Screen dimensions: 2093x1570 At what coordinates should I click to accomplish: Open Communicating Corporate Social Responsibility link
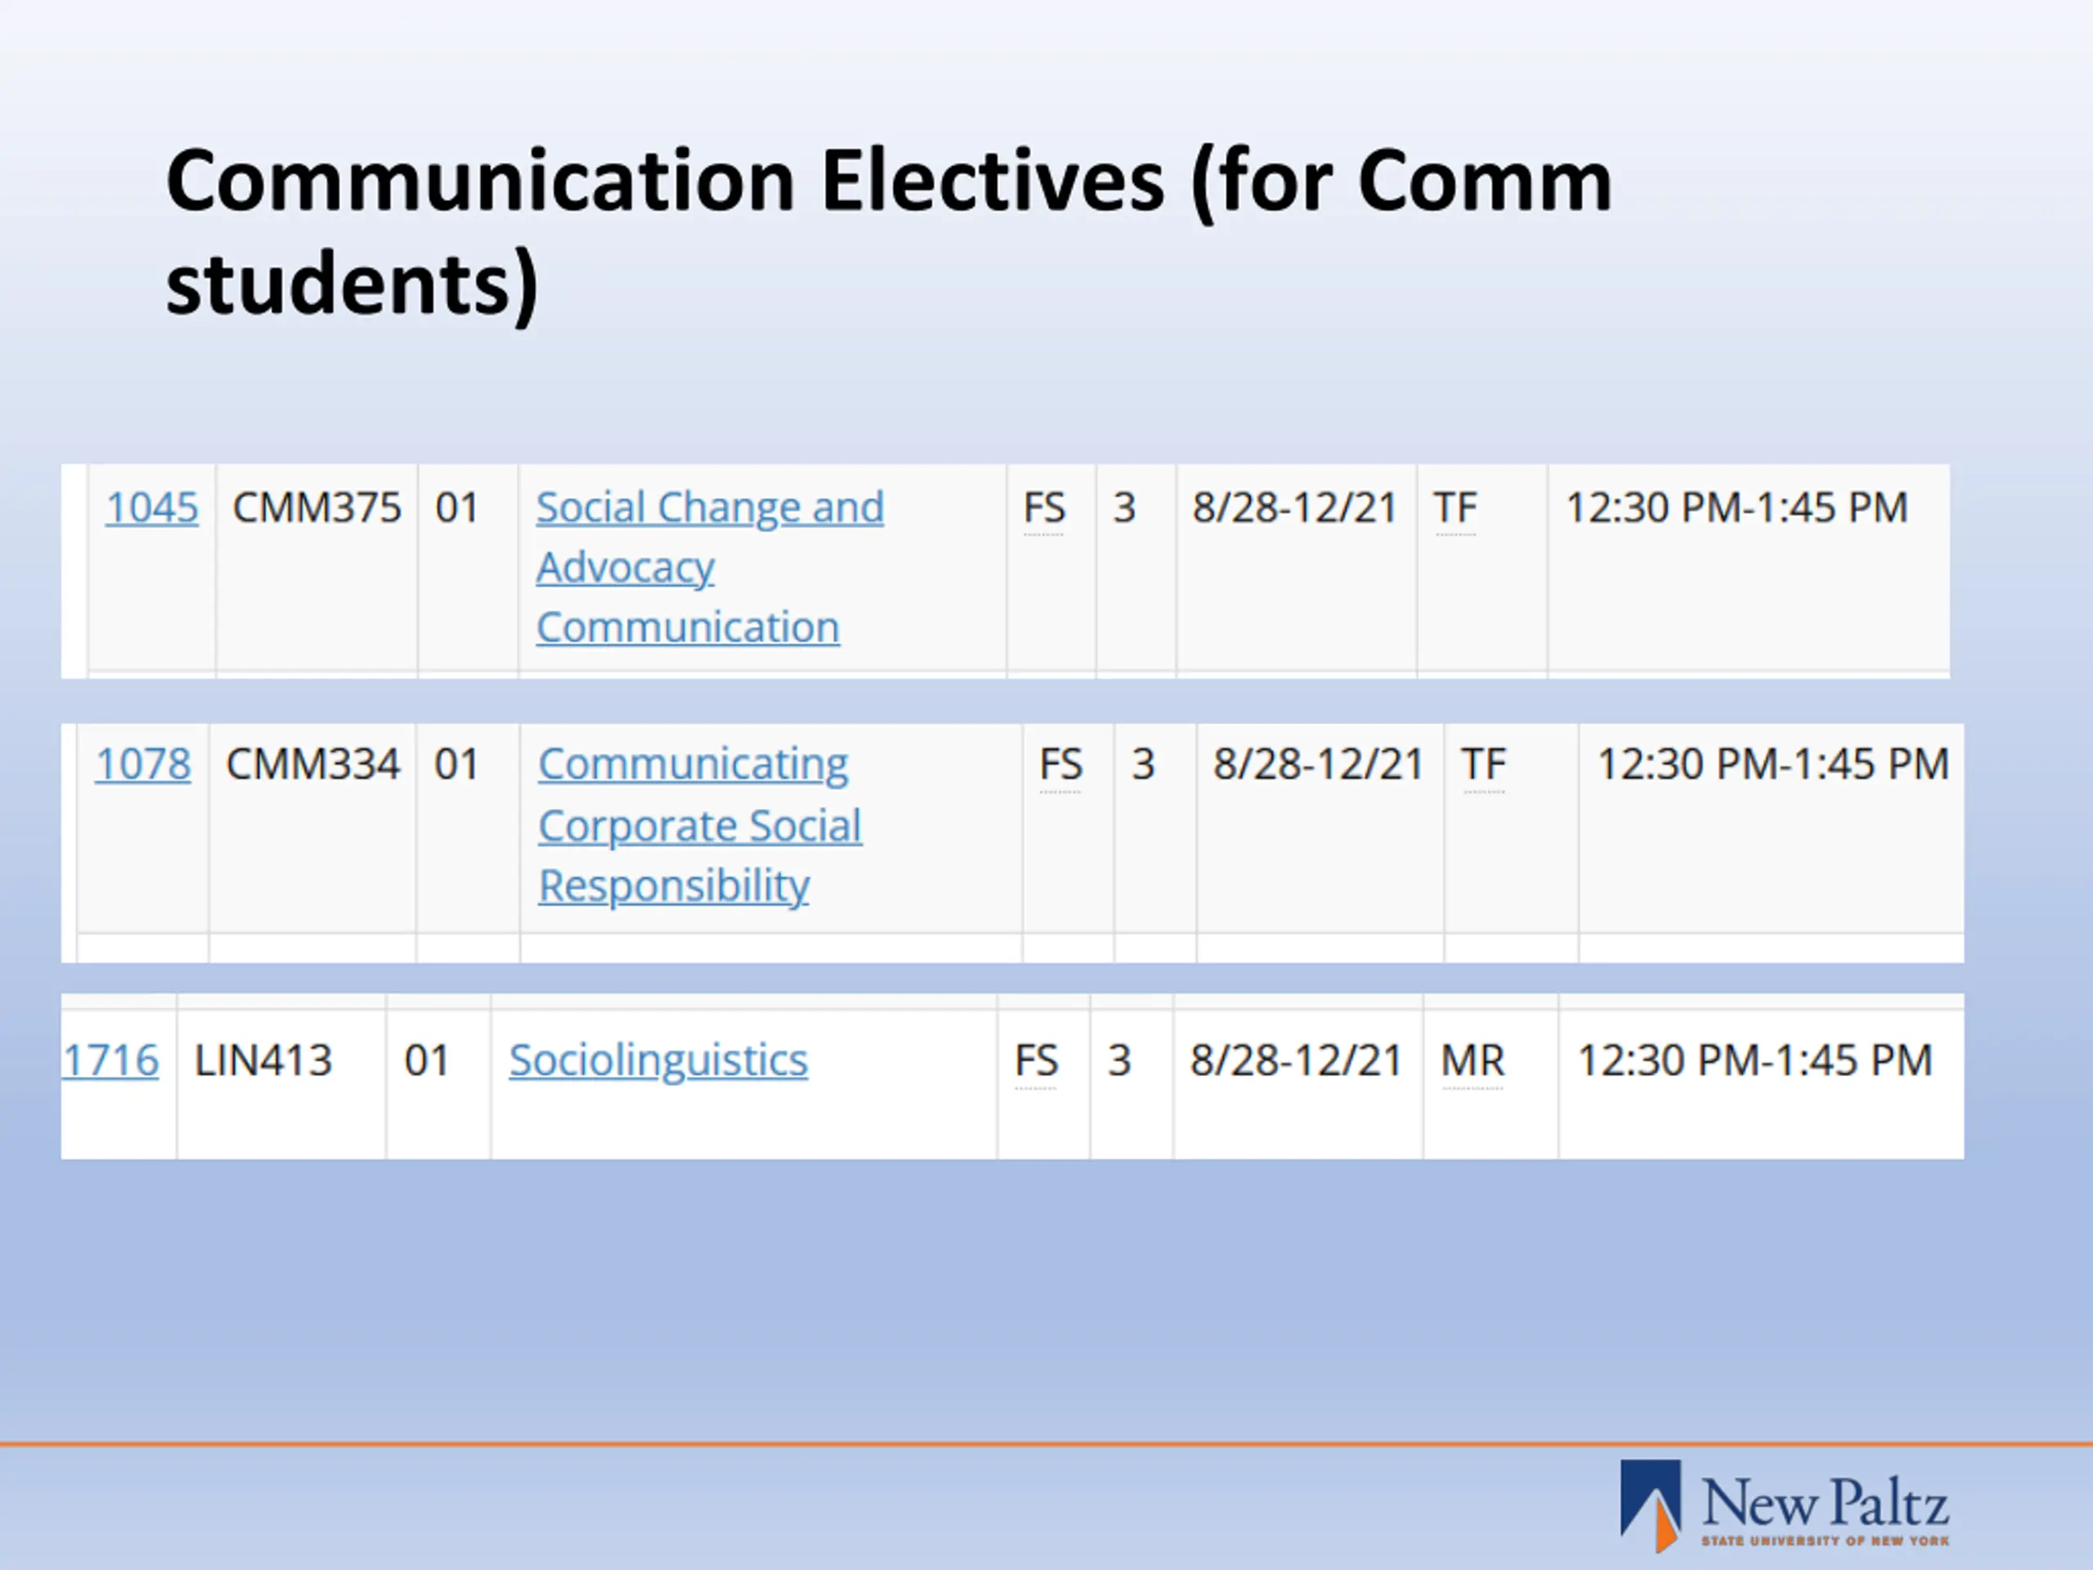click(x=700, y=825)
